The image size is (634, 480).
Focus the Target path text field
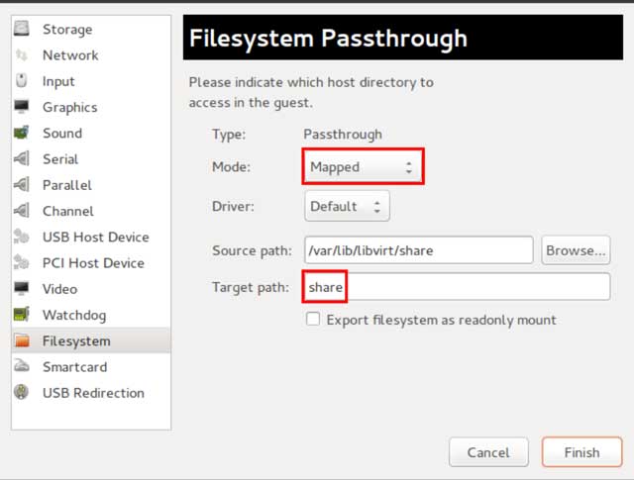[457, 287]
